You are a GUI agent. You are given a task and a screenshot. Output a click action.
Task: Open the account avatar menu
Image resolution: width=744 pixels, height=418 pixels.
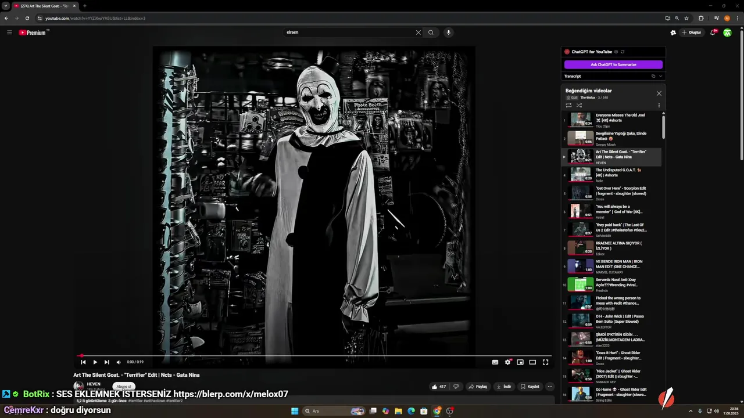pyautogui.click(x=727, y=33)
